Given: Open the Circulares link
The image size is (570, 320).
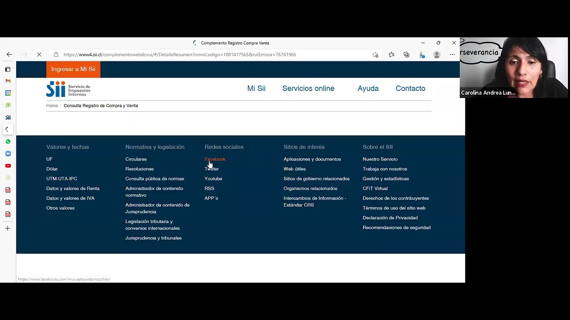Looking at the screenshot, I should (x=136, y=159).
